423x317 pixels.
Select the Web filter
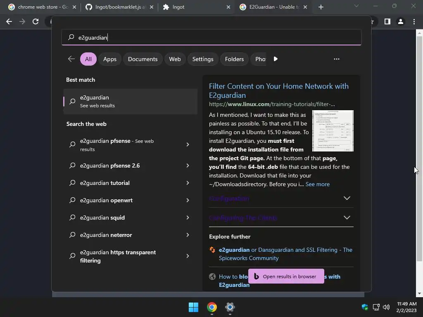point(175,59)
